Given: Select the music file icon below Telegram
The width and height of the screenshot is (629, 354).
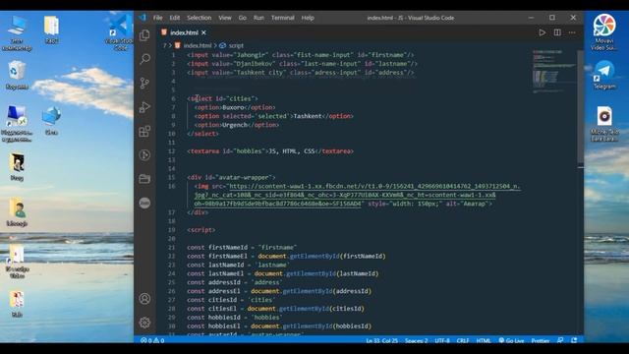Looking at the screenshot, I should (604, 124).
